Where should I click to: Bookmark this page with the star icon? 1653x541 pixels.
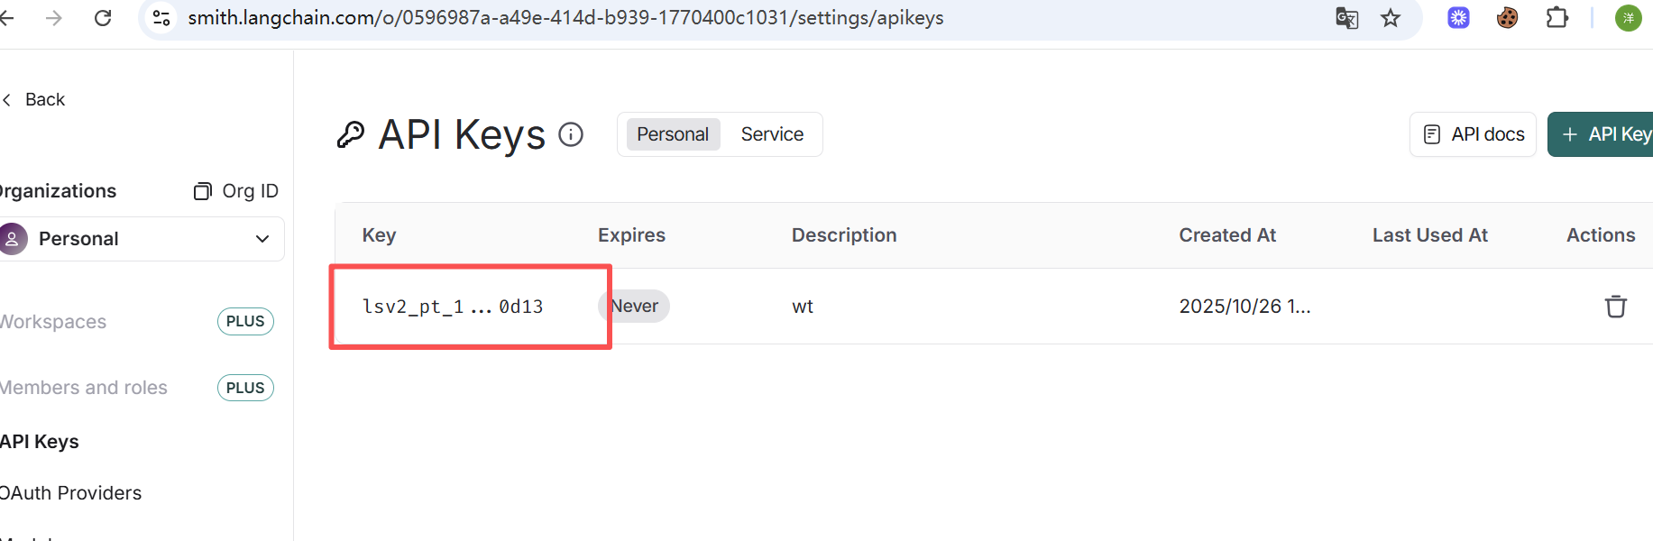(1391, 18)
